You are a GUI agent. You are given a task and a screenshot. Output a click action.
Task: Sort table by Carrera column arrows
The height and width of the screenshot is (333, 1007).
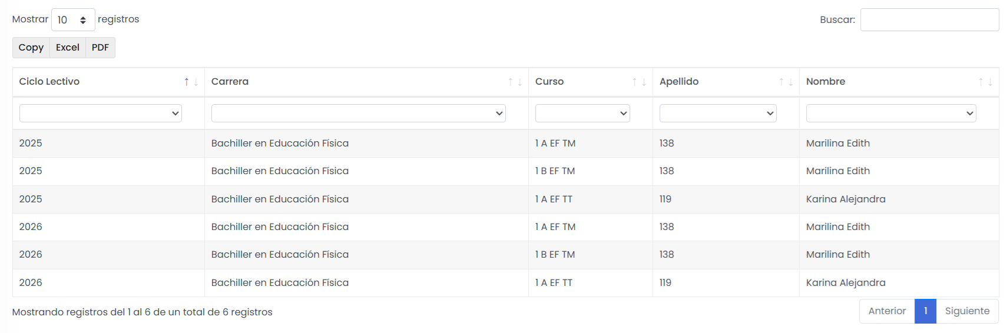coord(515,82)
